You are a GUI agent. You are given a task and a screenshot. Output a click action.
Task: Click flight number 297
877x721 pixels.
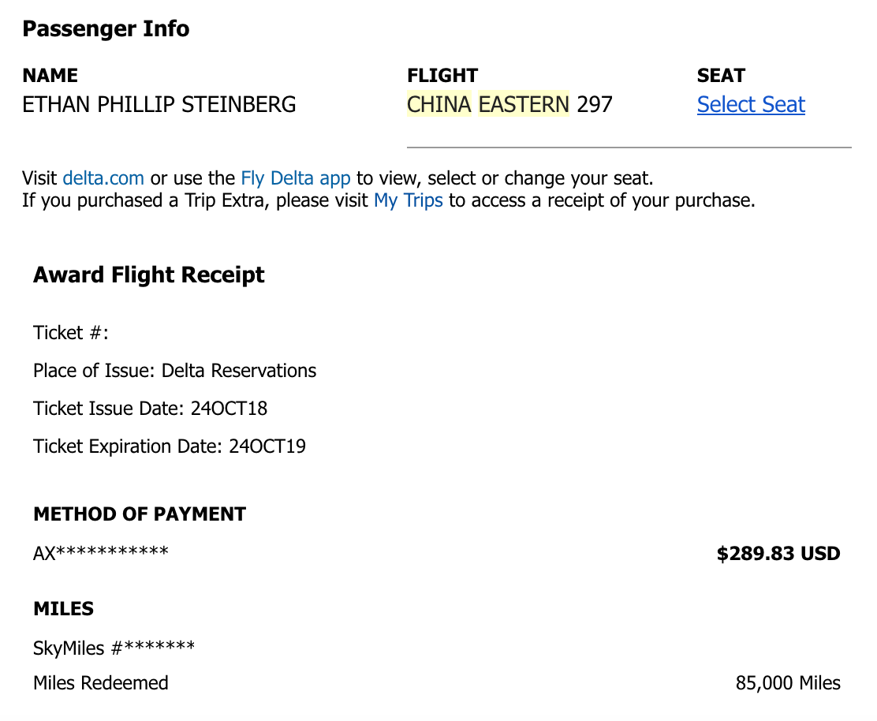[595, 104]
